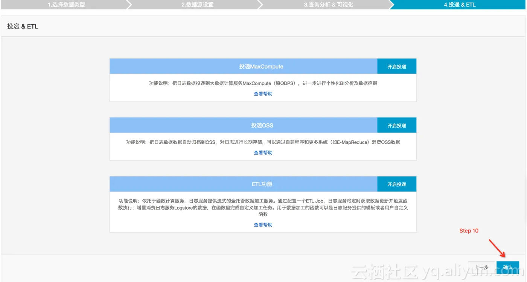
Task: Click 开启投递 for 投递OSS
Action: point(397,125)
